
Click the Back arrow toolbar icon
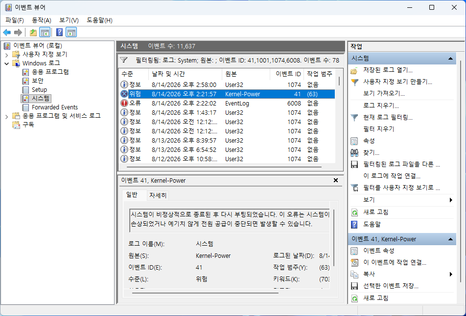(x=7, y=32)
